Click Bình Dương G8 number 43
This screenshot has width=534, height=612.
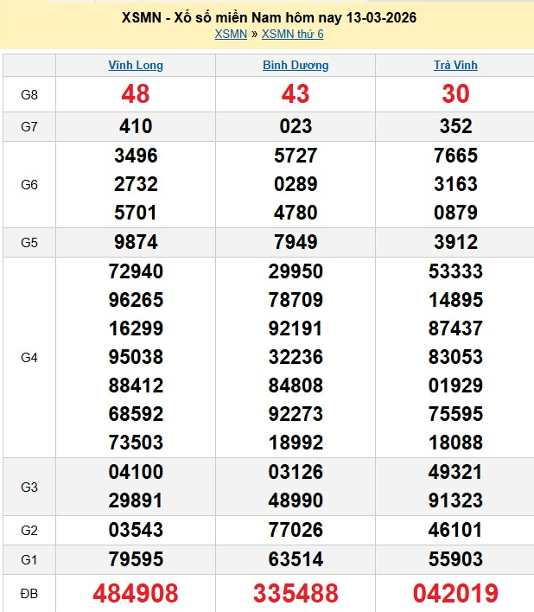[296, 94]
